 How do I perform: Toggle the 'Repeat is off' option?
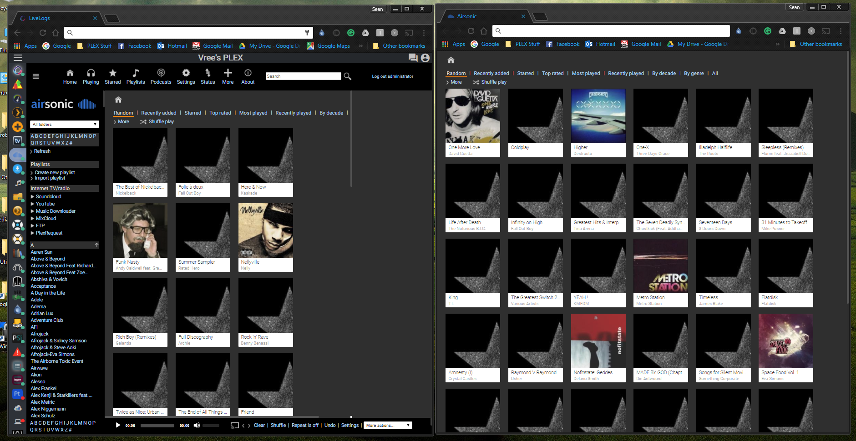(x=305, y=426)
